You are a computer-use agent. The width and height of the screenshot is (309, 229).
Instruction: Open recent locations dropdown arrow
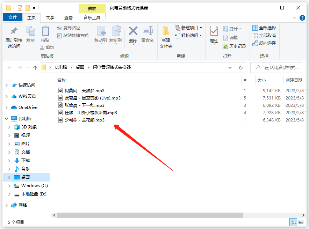click(x=28, y=68)
